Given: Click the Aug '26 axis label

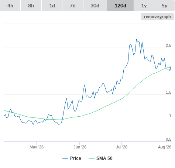Looking at the screenshot, I should pyautogui.click(x=165, y=147).
